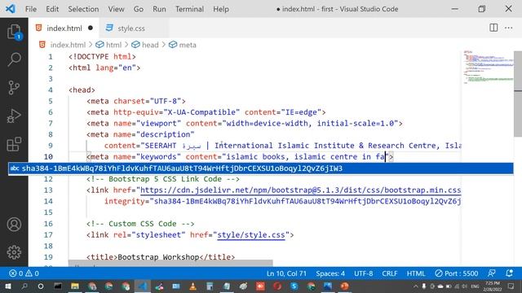Change encoding via UTF-8 status item

[x=363, y=273]
